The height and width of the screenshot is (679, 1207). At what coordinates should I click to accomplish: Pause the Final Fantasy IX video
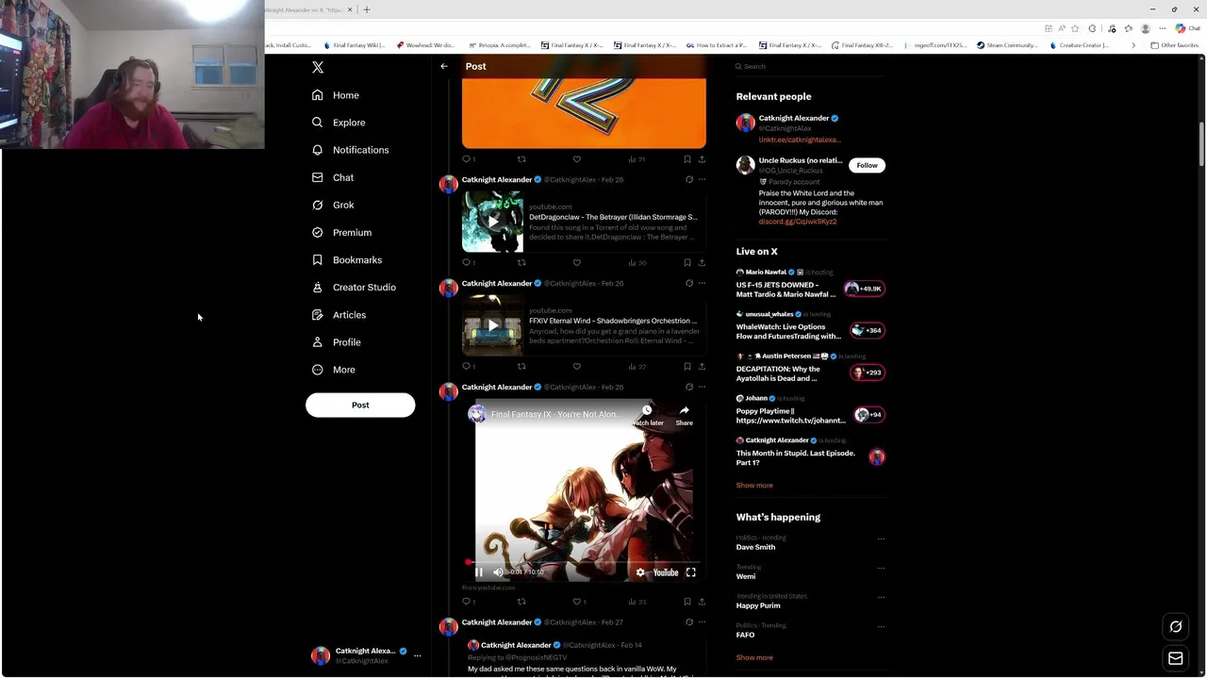(x=479, y=572)
